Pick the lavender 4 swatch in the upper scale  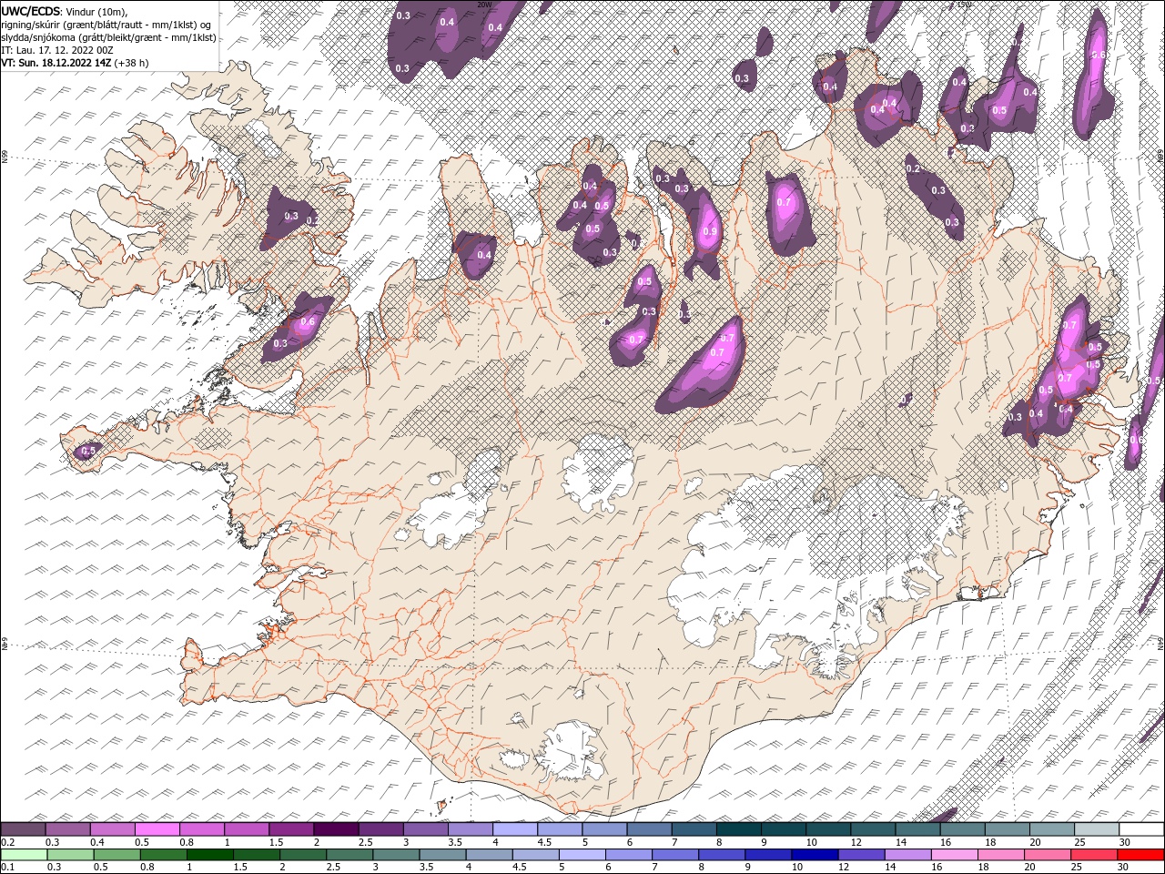click(x=515, y=829)
